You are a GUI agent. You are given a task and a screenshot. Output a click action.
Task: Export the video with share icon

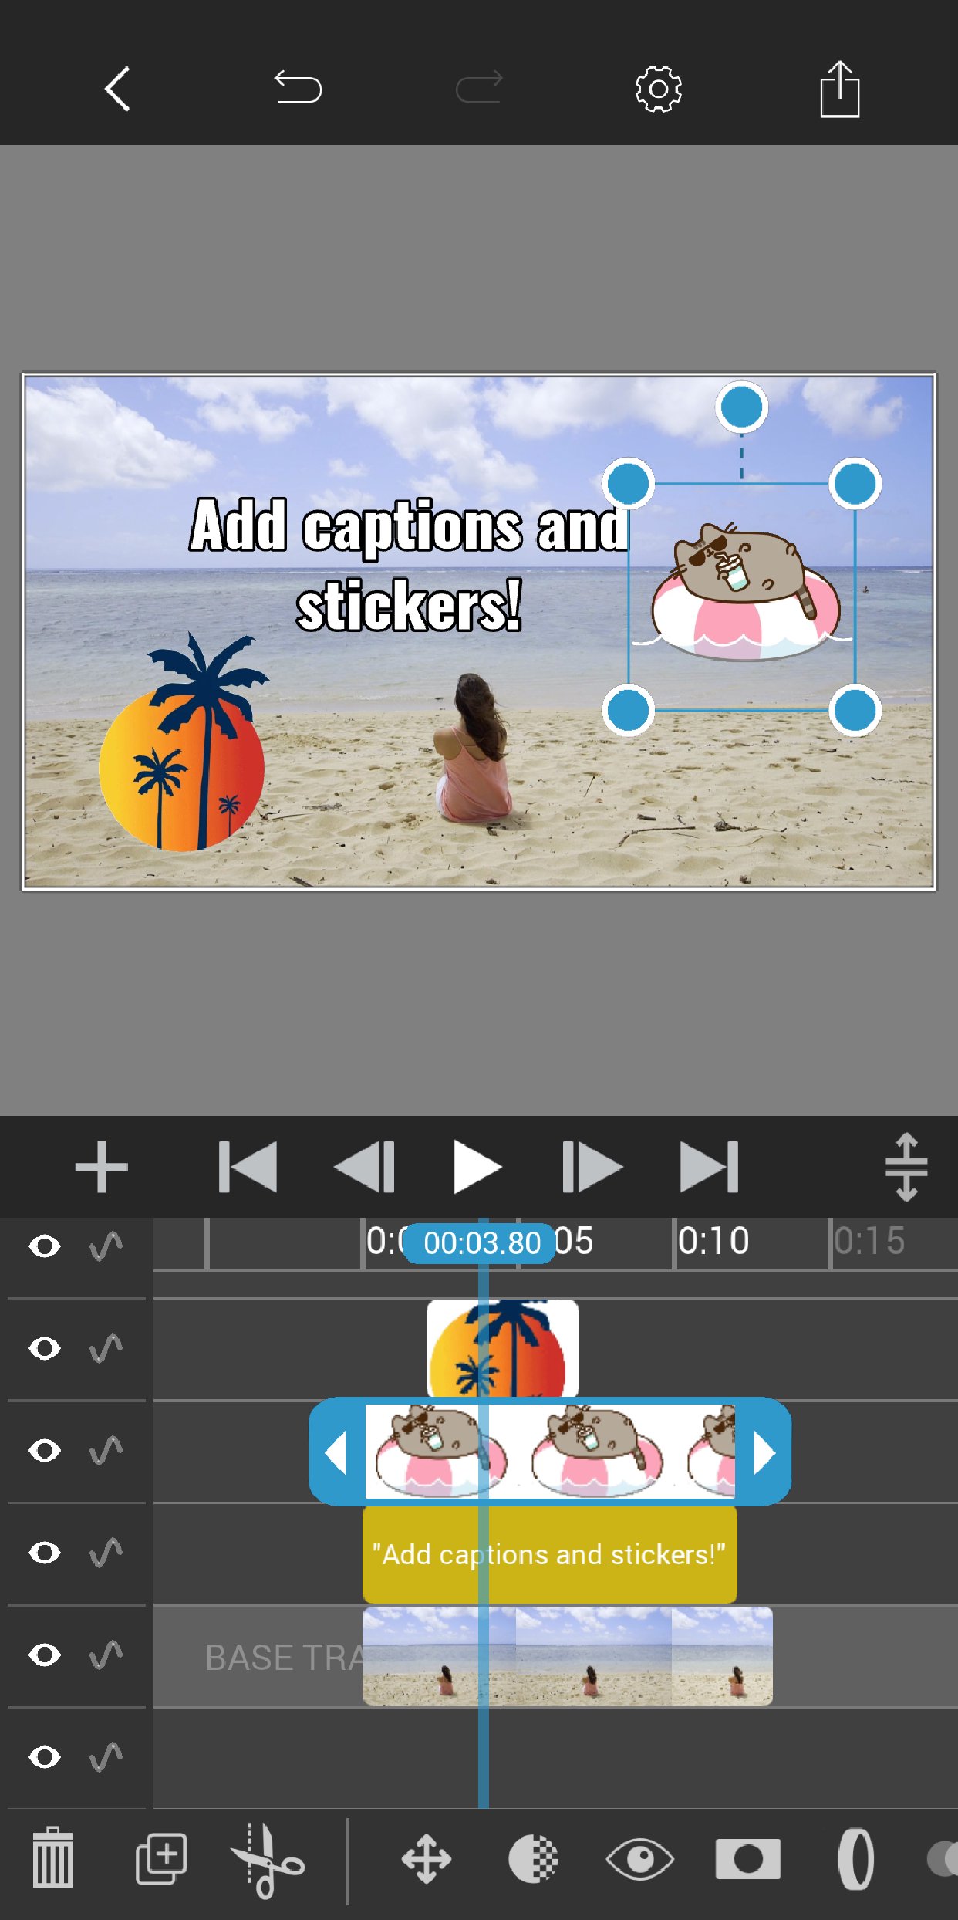[839, 89]
